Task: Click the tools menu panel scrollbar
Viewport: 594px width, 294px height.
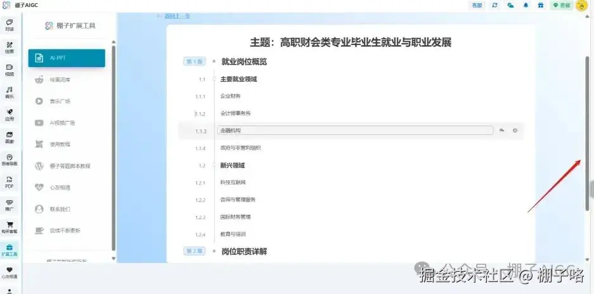Action: click(113, 148)
